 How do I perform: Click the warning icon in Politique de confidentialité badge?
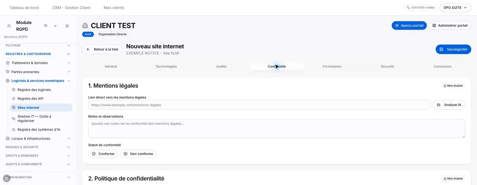click(x=445, y=179)
